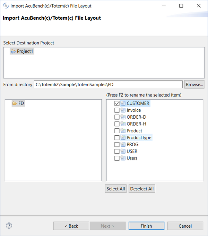The height and width of the screenshot is (236, 208).
Task: Click the isCOBOL icon in title bar
Action: coord(6,6)
